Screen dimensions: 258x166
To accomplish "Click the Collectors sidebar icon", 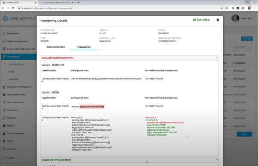I will click(4, 110).
